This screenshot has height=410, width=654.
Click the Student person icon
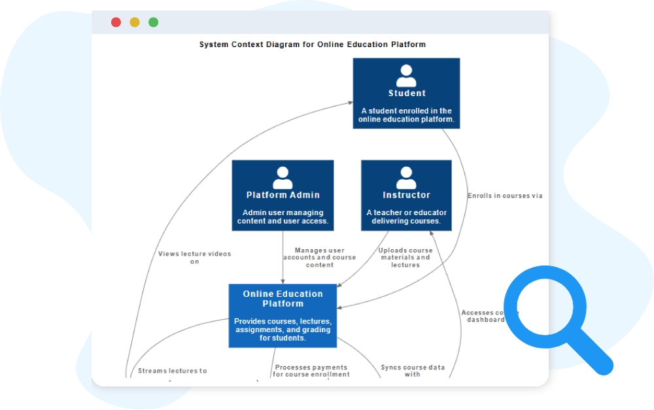pos(406,75)
